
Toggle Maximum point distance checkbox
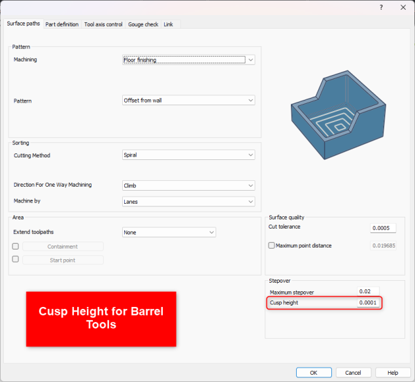click(x=272, y=246)
